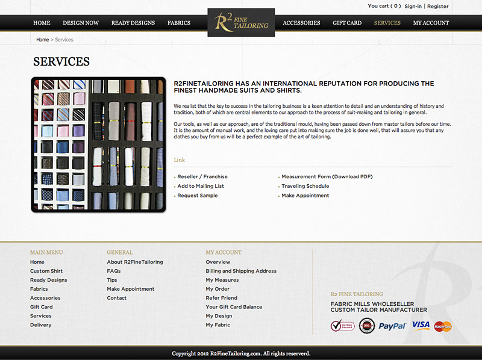Click the Register link
Screen dimensions: 482x360
point(438,6)
